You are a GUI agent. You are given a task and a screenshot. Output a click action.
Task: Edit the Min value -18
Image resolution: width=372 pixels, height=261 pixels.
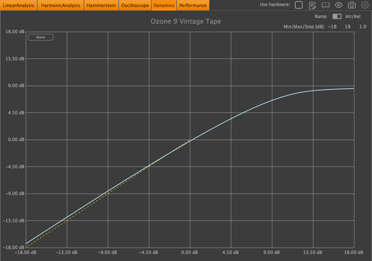[332, 27]
